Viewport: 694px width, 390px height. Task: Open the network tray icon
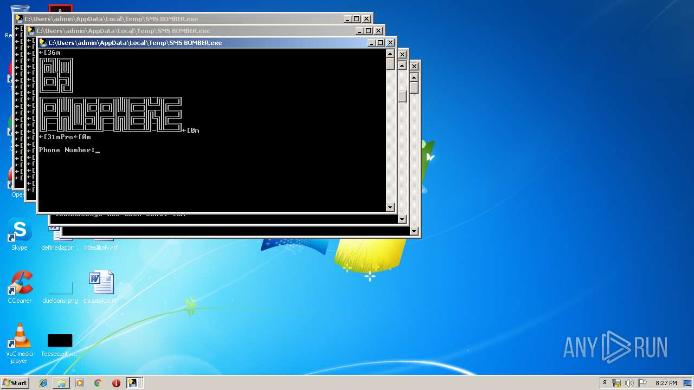616,383
